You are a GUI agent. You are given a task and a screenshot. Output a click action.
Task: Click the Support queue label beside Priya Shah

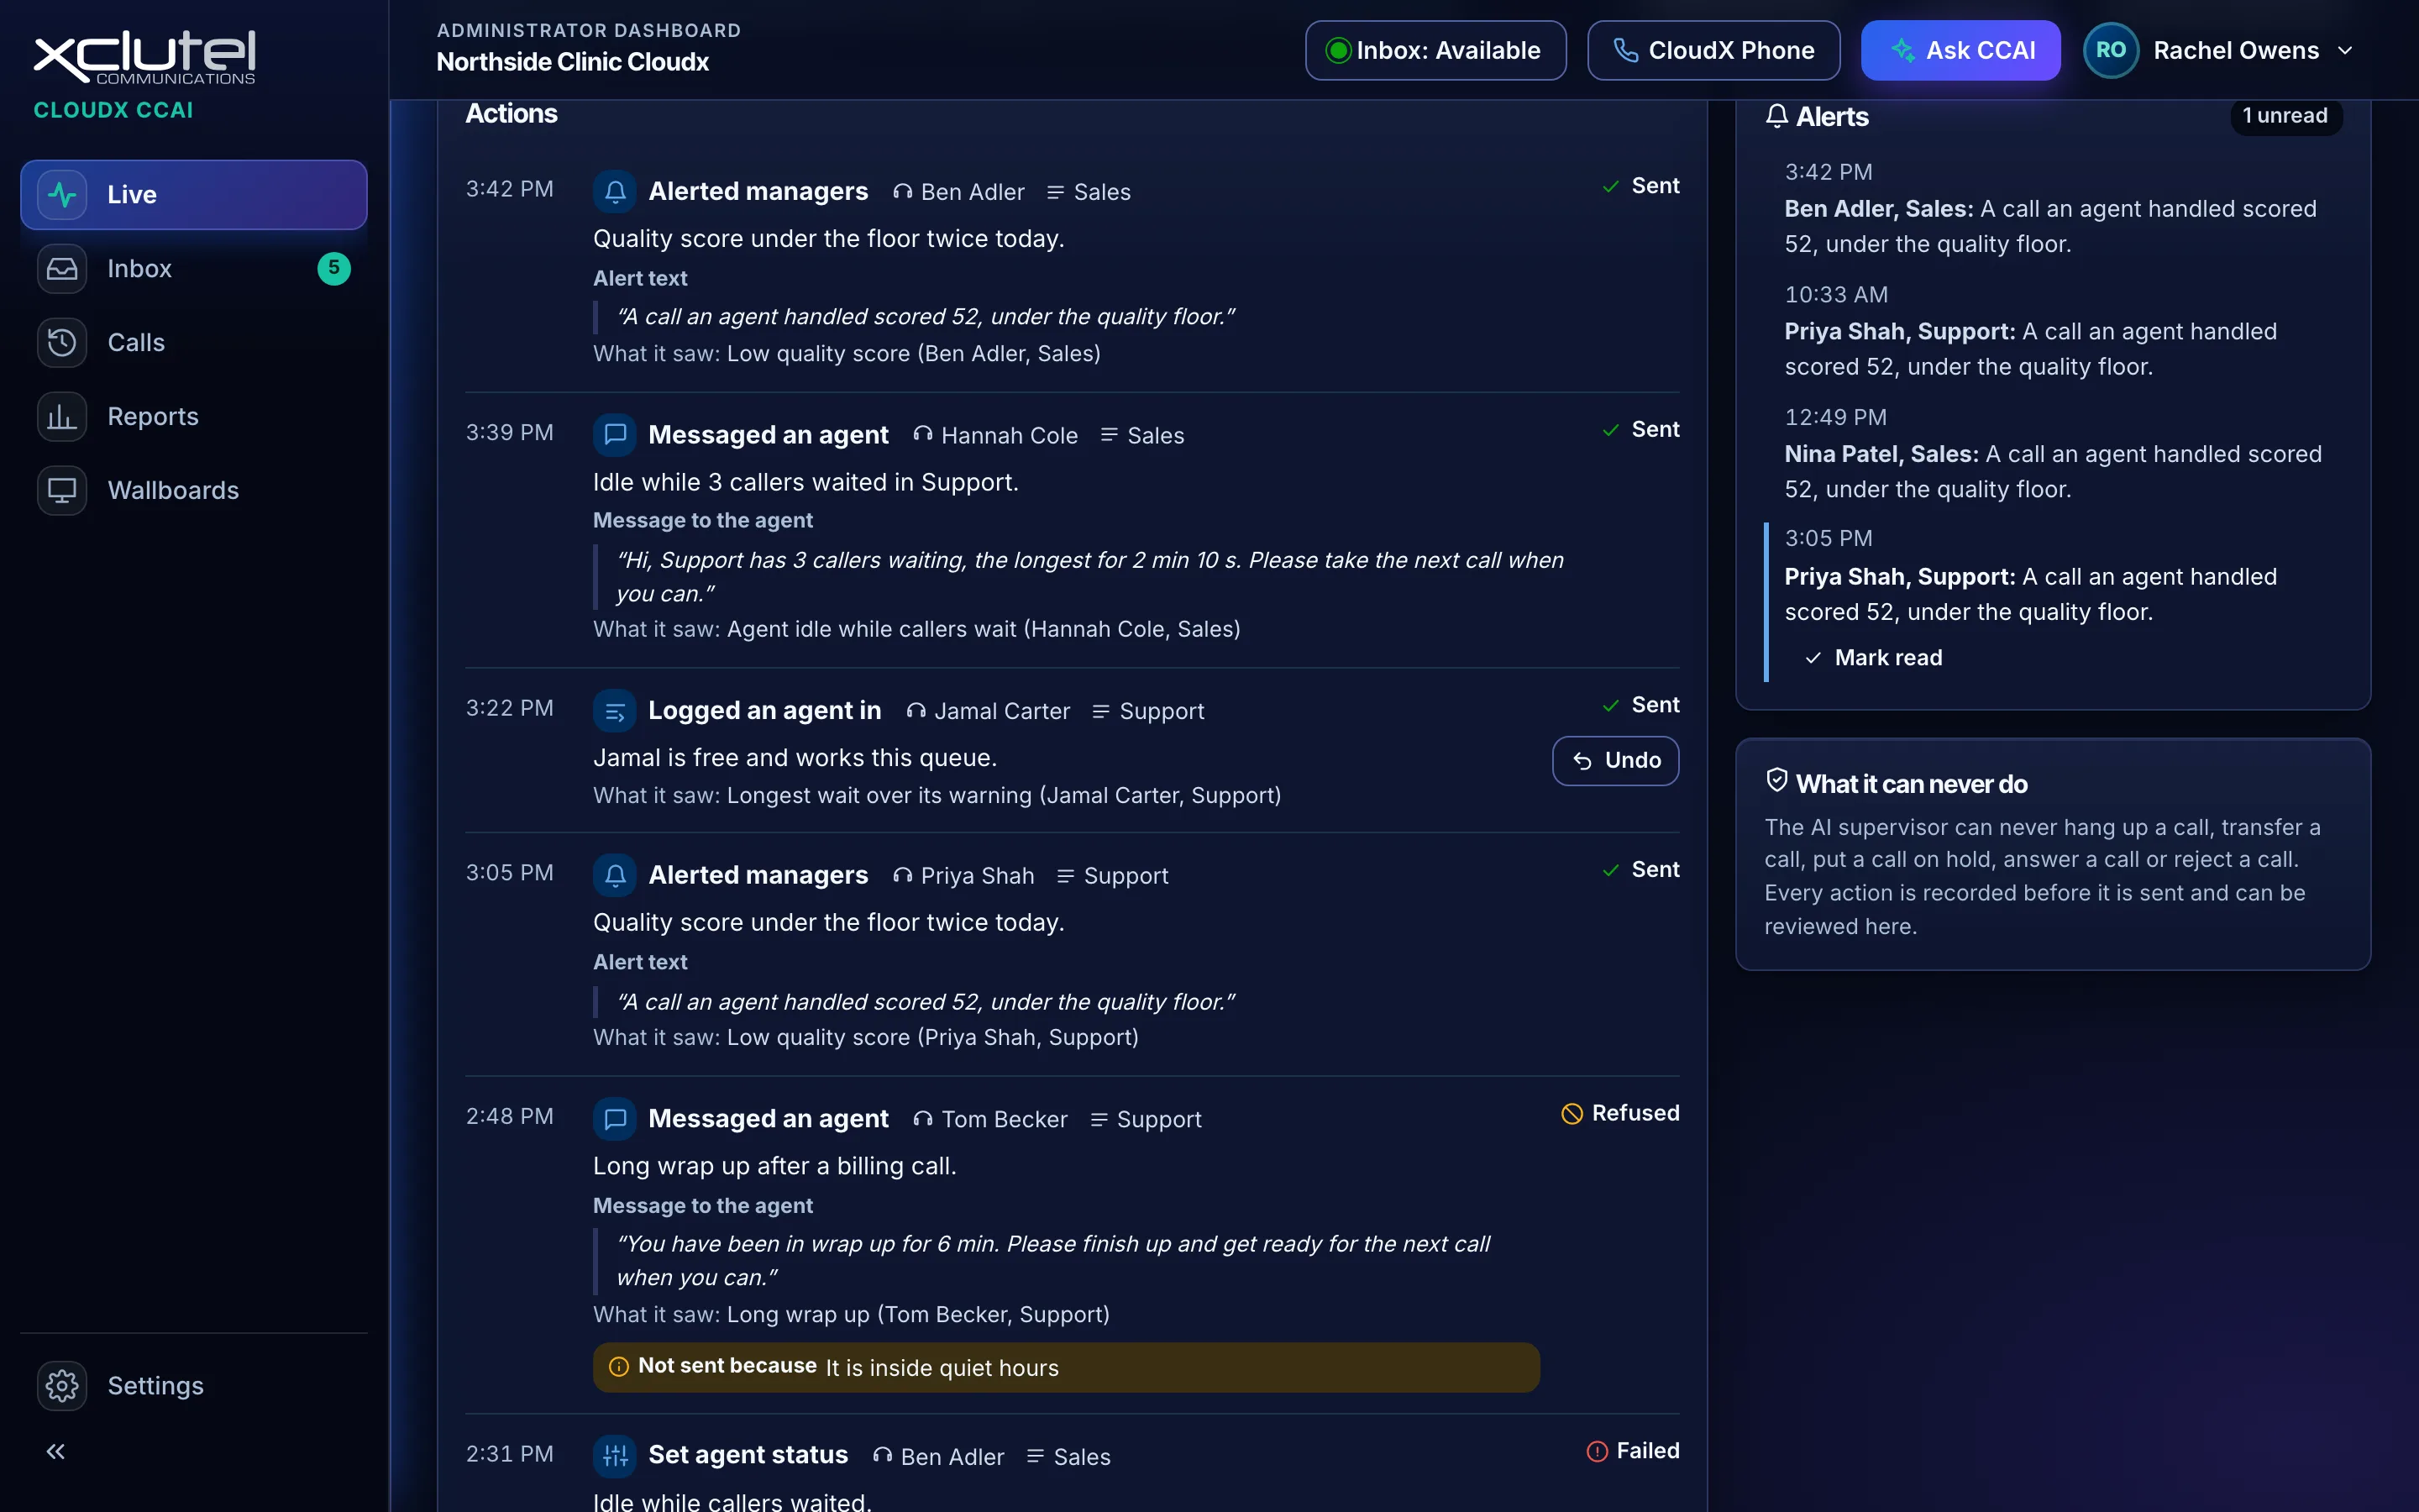click(1126, 875)
